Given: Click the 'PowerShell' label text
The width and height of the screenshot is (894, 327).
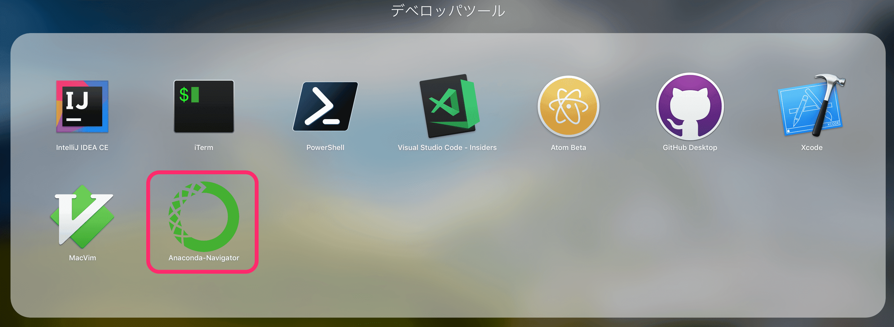Looking at the screenshot, I should coord(325,148).
